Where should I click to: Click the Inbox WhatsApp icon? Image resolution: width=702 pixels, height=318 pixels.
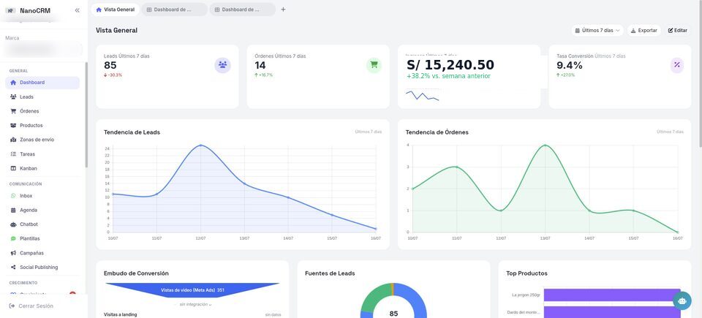coord(13,196)
